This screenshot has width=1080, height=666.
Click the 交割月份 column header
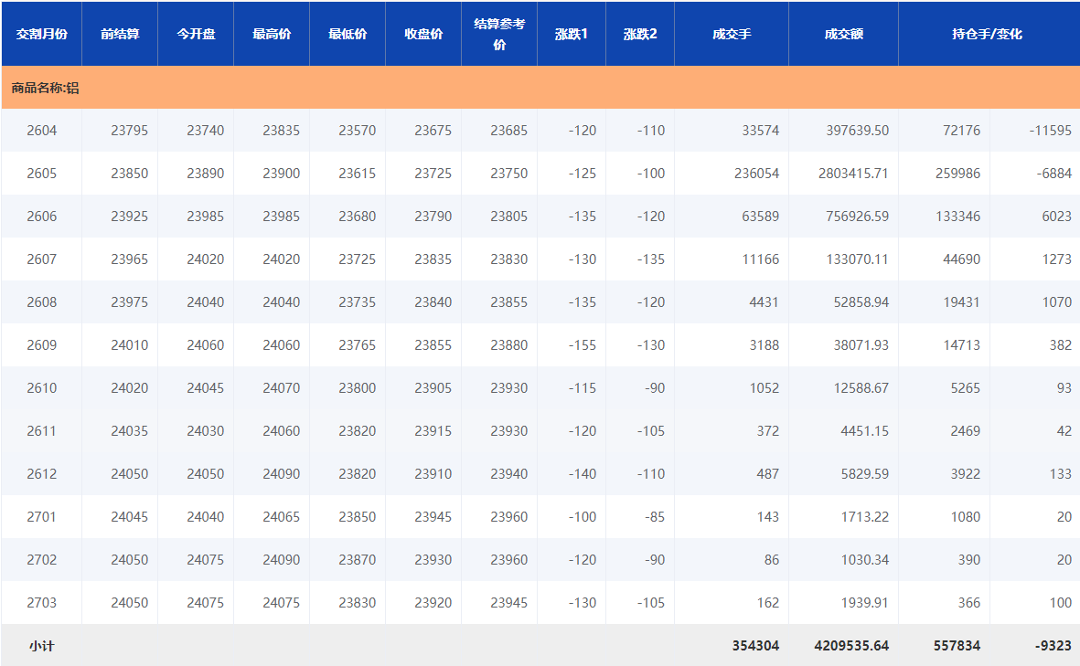pos(41,34)
